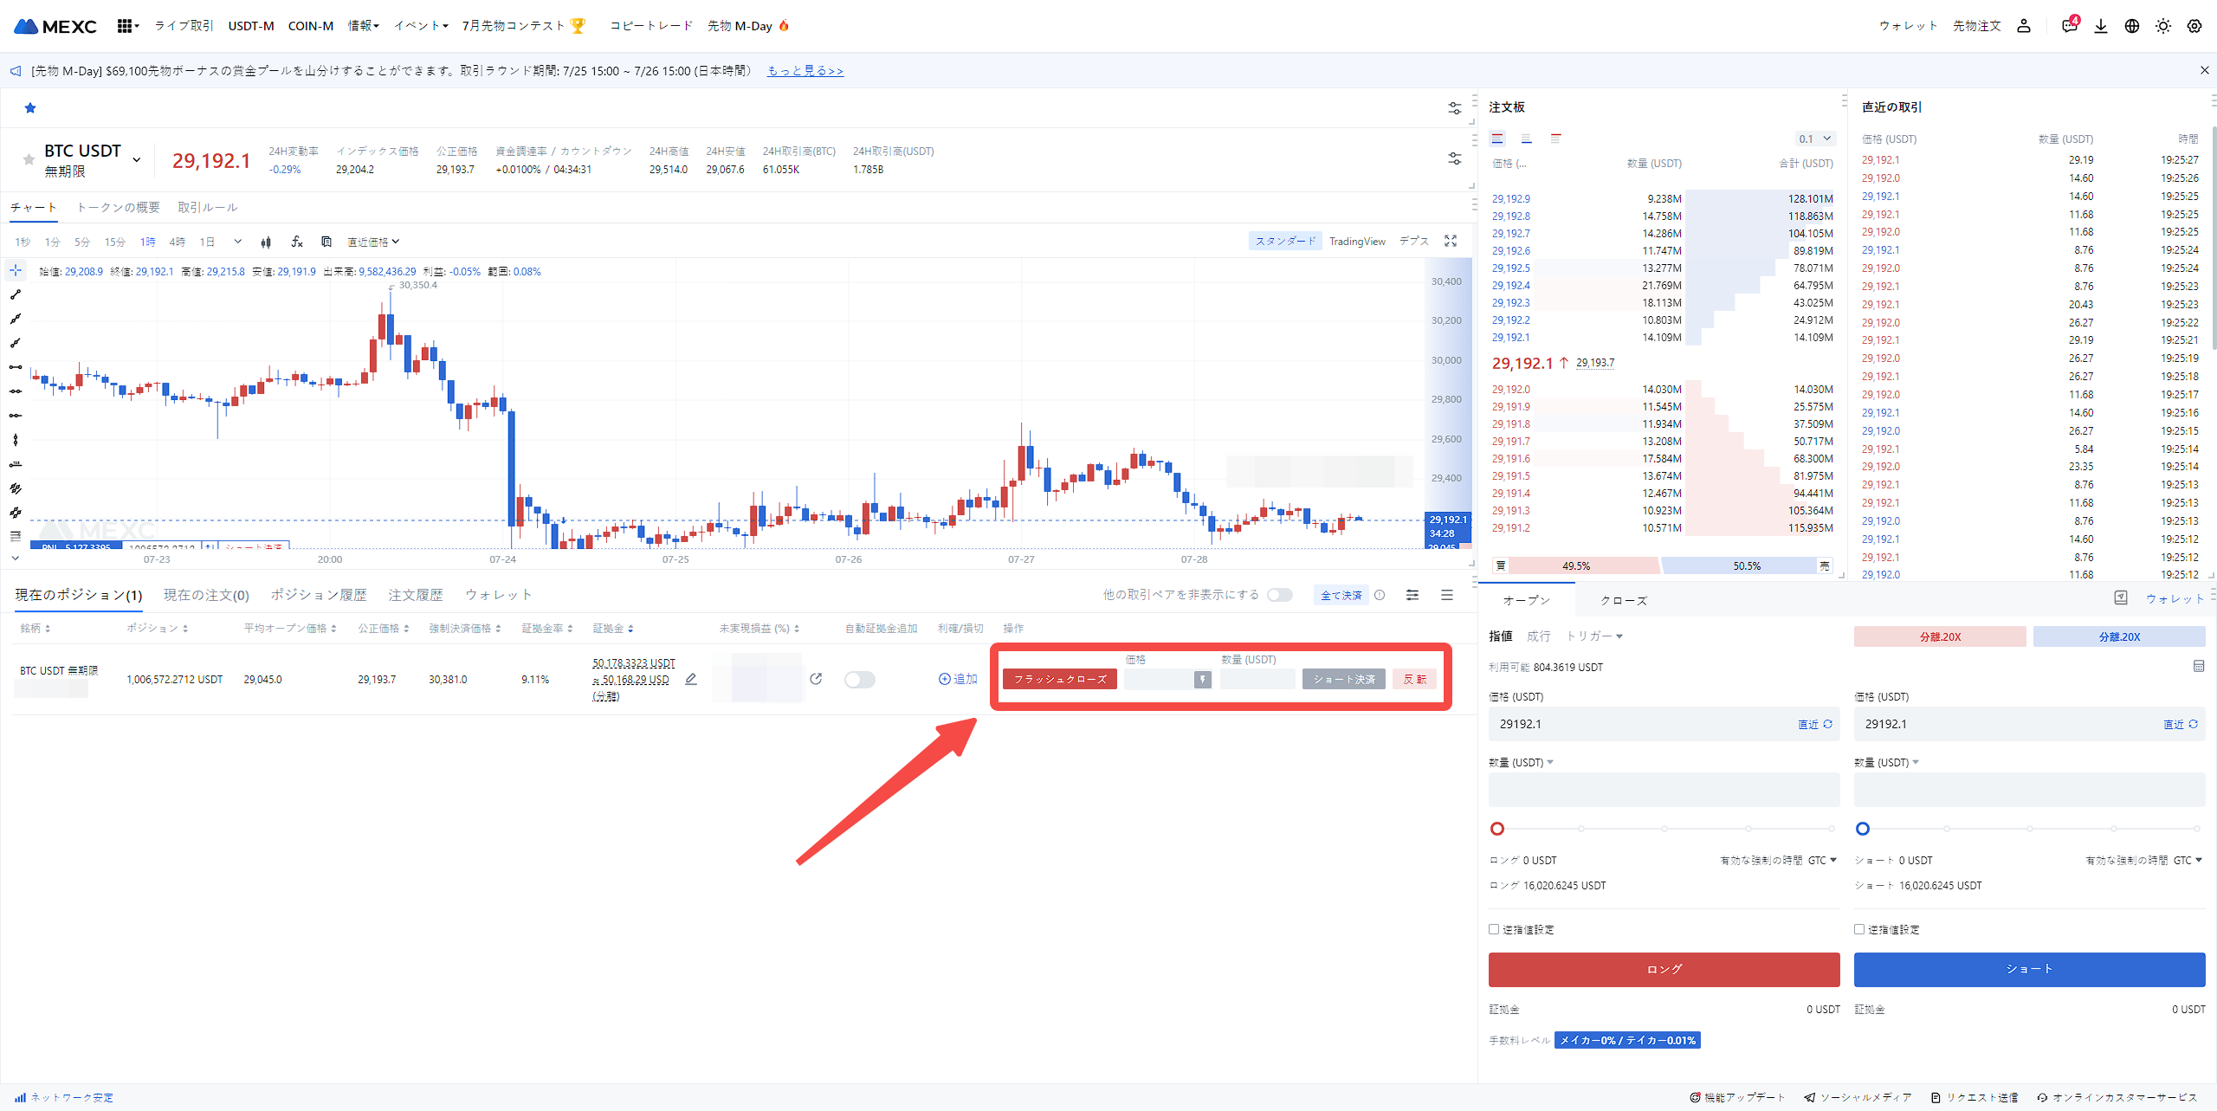Open the indicators fx icon
Screen dimensions: 2217x1111
[297, 242]
